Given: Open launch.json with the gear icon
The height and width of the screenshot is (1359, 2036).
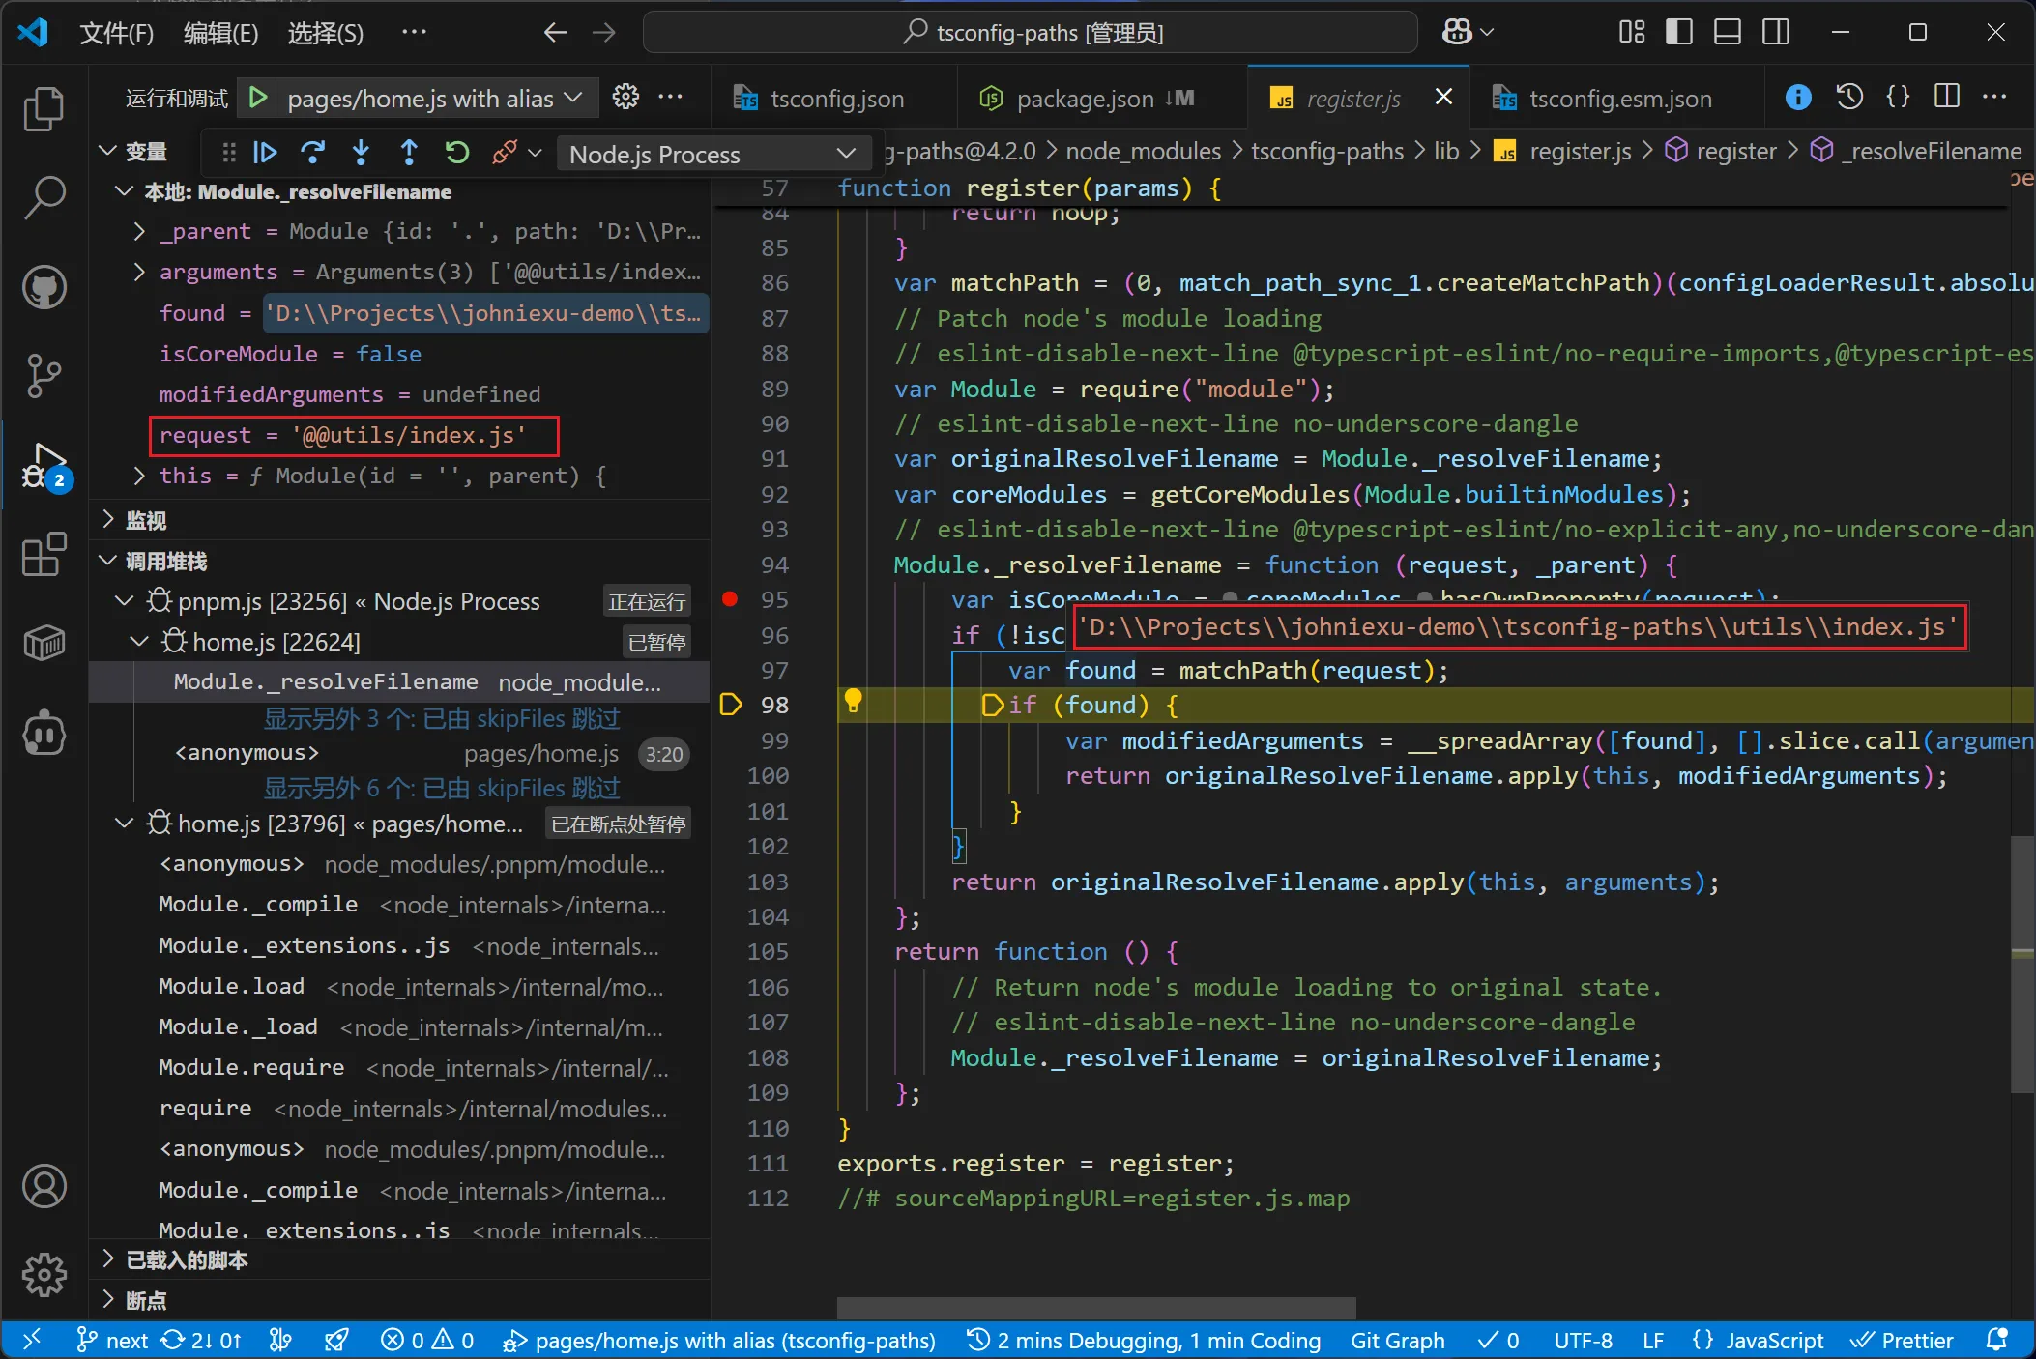Looking at the screenshot, I should pos(625,97).
